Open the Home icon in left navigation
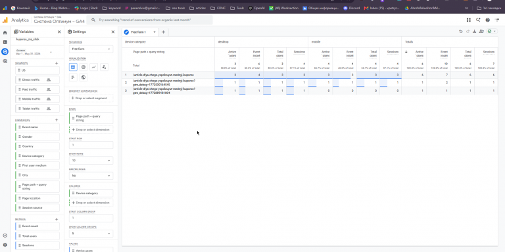The height and width of the screenshot is (252, 505). tap(5, 32)
